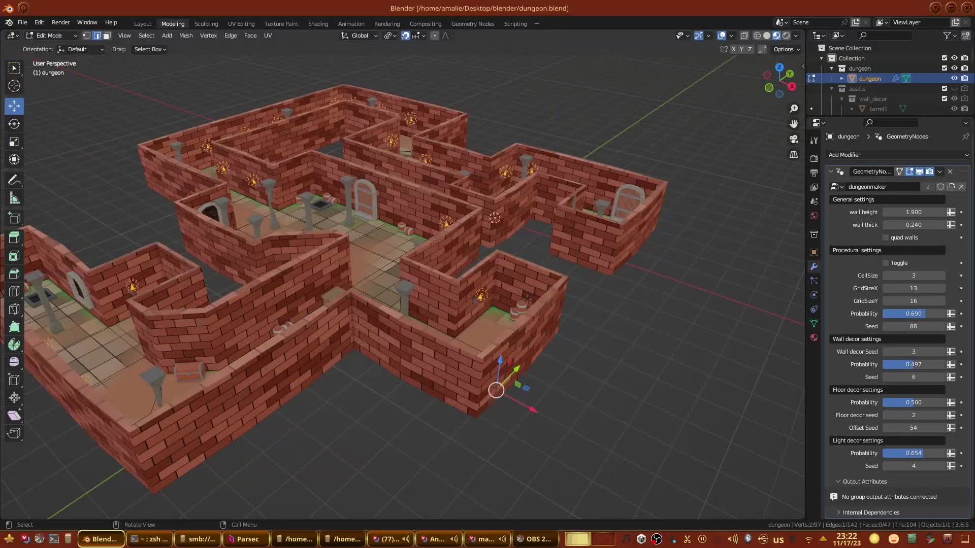
Task: Activate the Measure tool
Action: click(14, 198)
